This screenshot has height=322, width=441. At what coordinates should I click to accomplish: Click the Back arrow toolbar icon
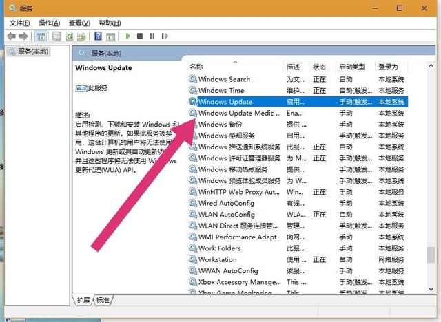pos(12,36)
